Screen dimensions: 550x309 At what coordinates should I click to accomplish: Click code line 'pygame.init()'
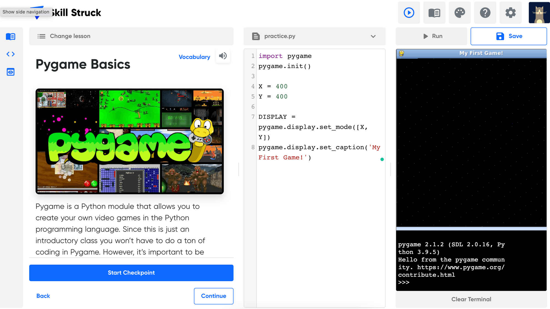coord(285,66)
